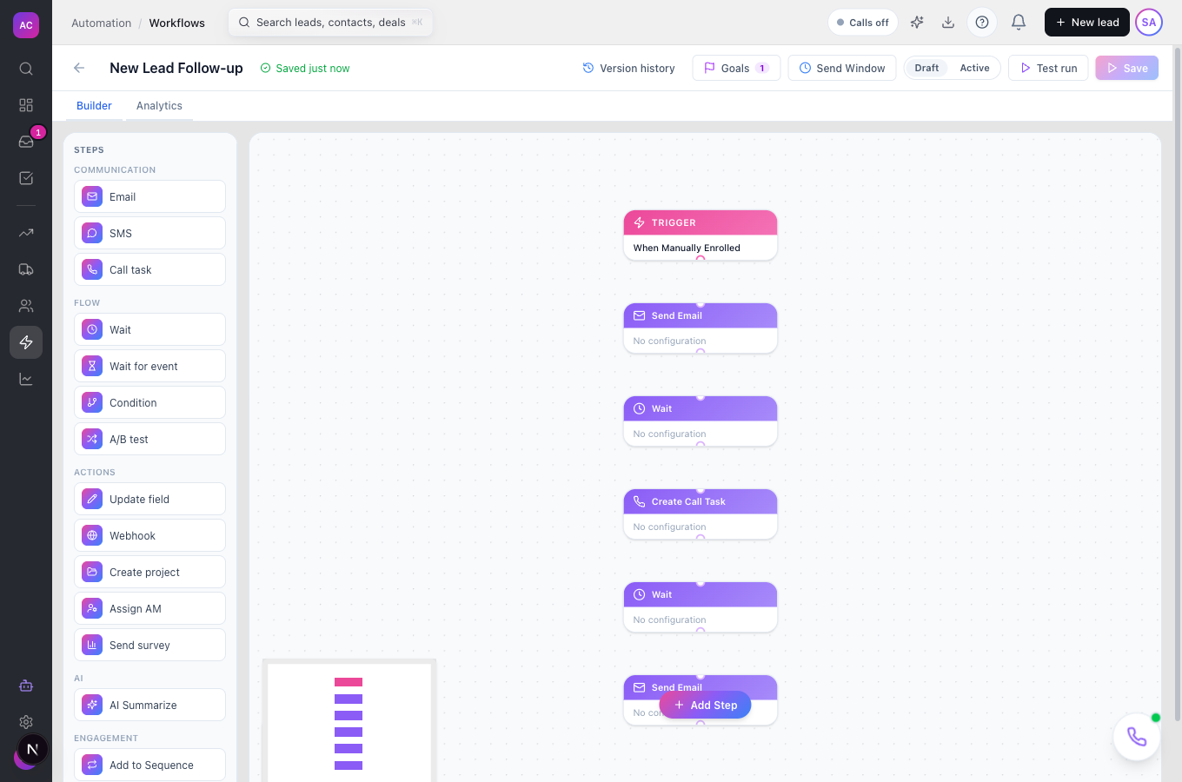The image size is (1182, 782).
Task: Go to the Workflows breadcrumb
Action: [x=177, y=23]
